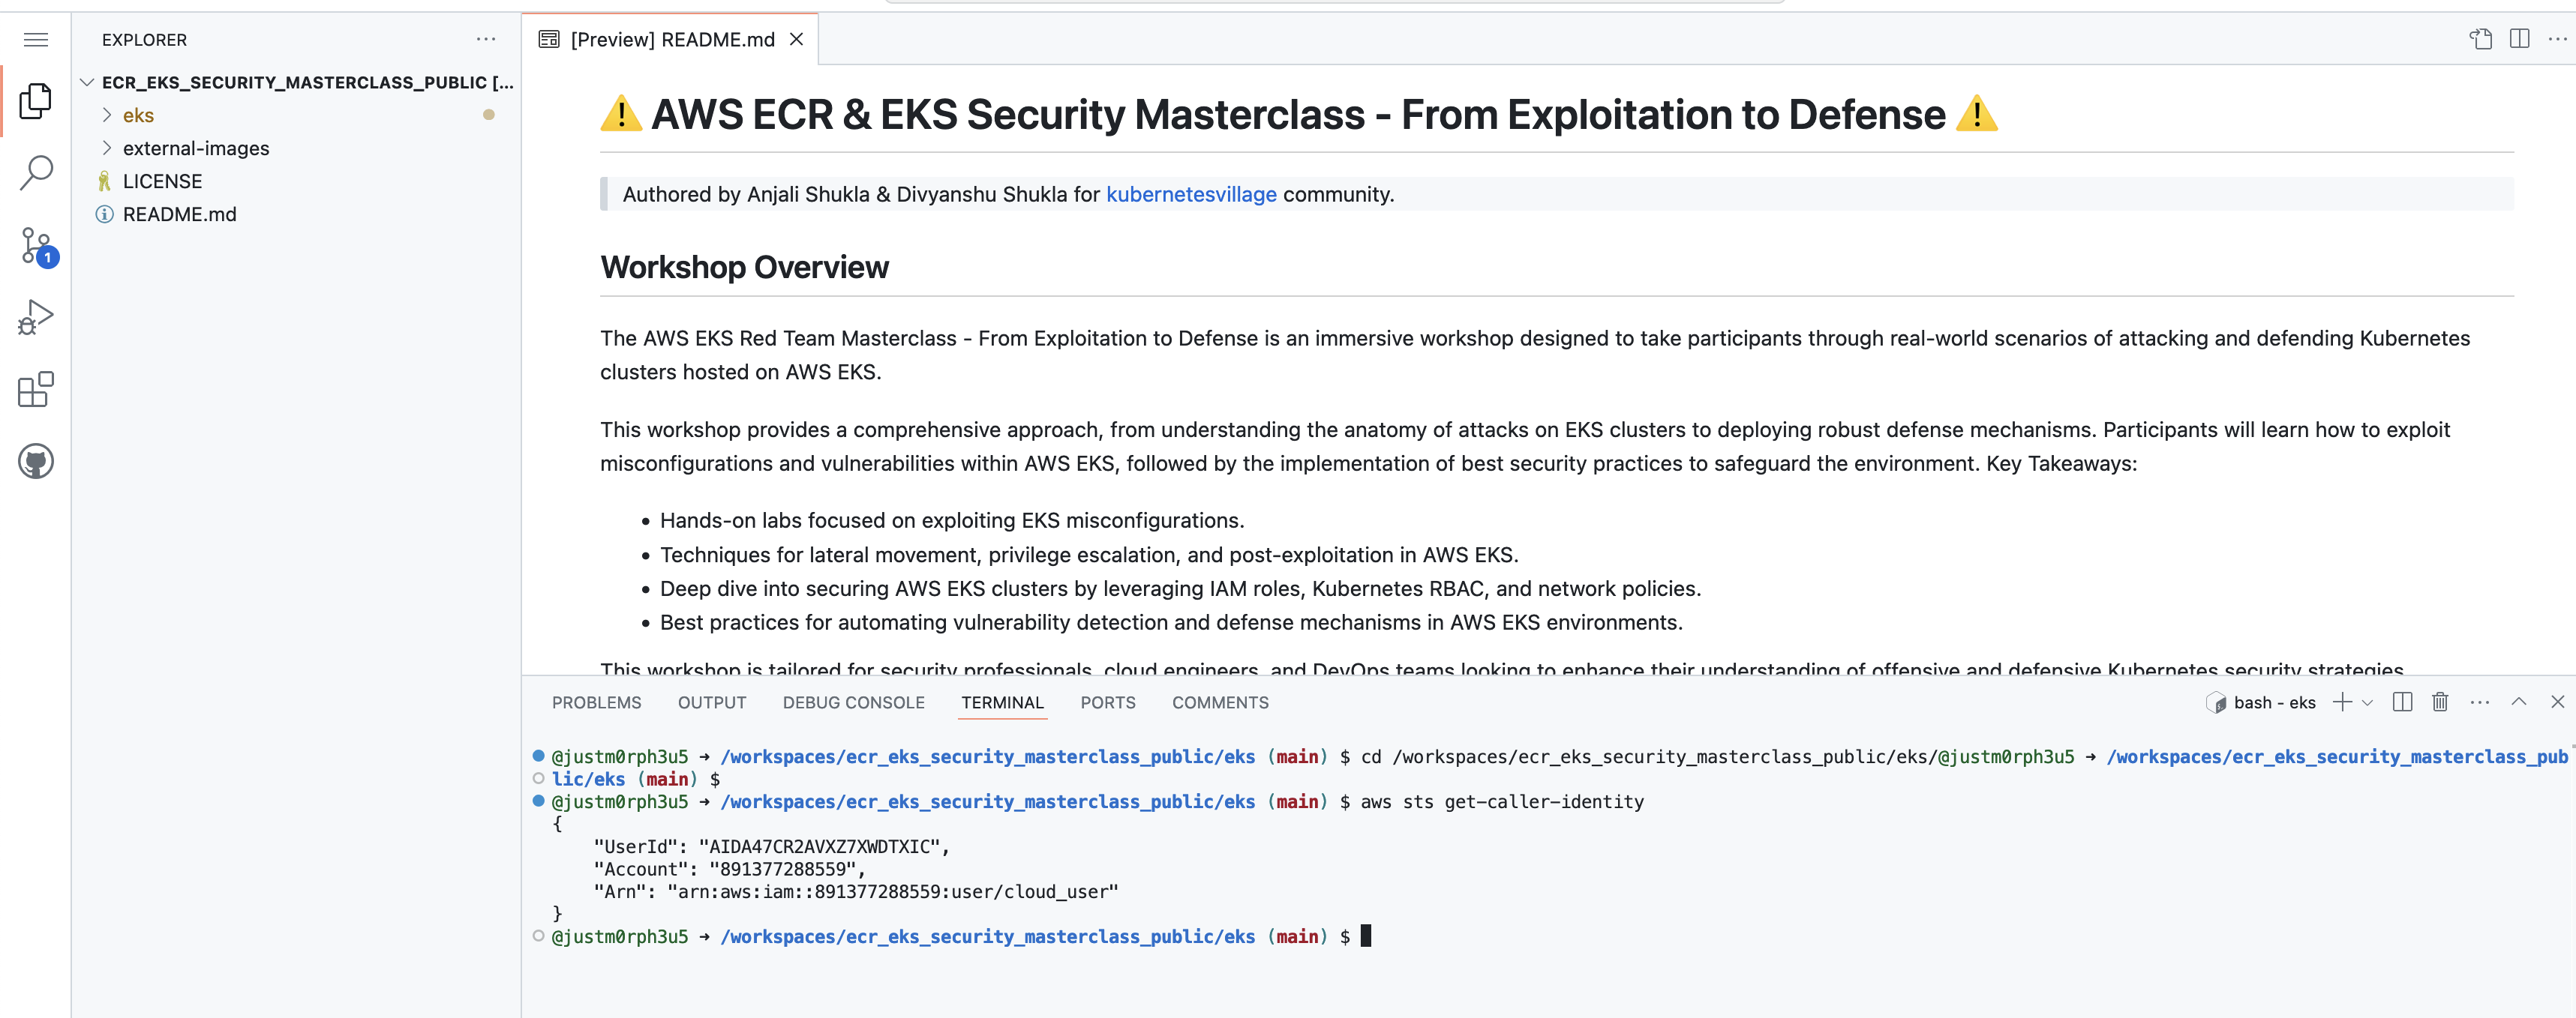Viewport: 2576px width, 1018px height.
Task: Open README.md in the explorer
Action: (179, 215)
